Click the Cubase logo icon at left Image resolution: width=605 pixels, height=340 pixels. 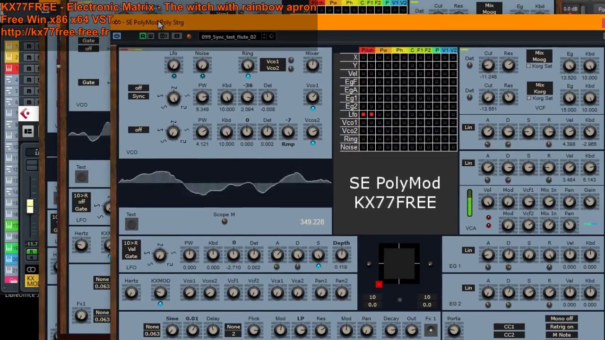[x=26, y=113]
